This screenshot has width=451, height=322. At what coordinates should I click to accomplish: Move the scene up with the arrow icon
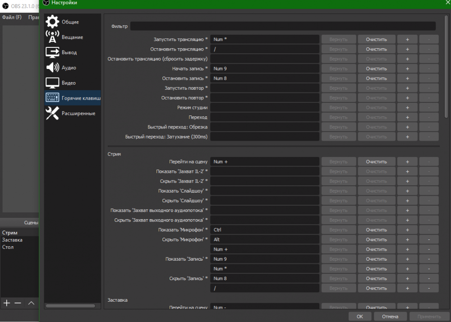pos(31,303)
